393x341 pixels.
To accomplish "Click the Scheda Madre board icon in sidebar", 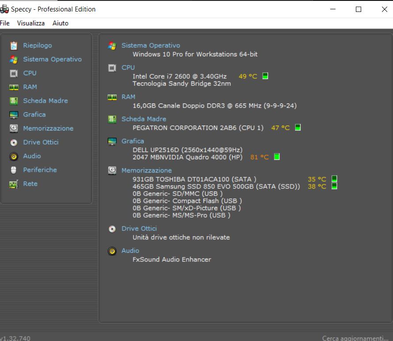I will click(14, 101).
